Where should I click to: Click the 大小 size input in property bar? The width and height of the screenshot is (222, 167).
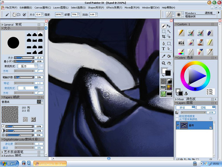click(38, 14)
